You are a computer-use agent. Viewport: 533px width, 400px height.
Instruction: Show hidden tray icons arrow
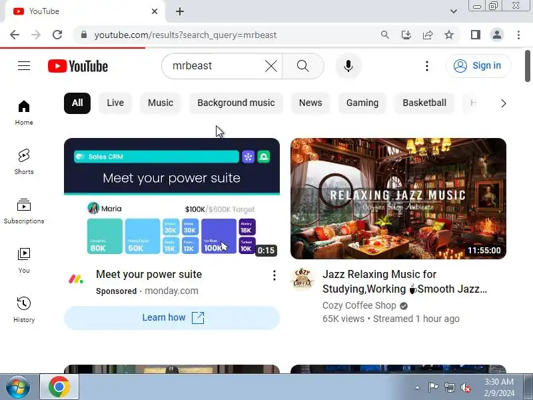click(x=417, y=387)
